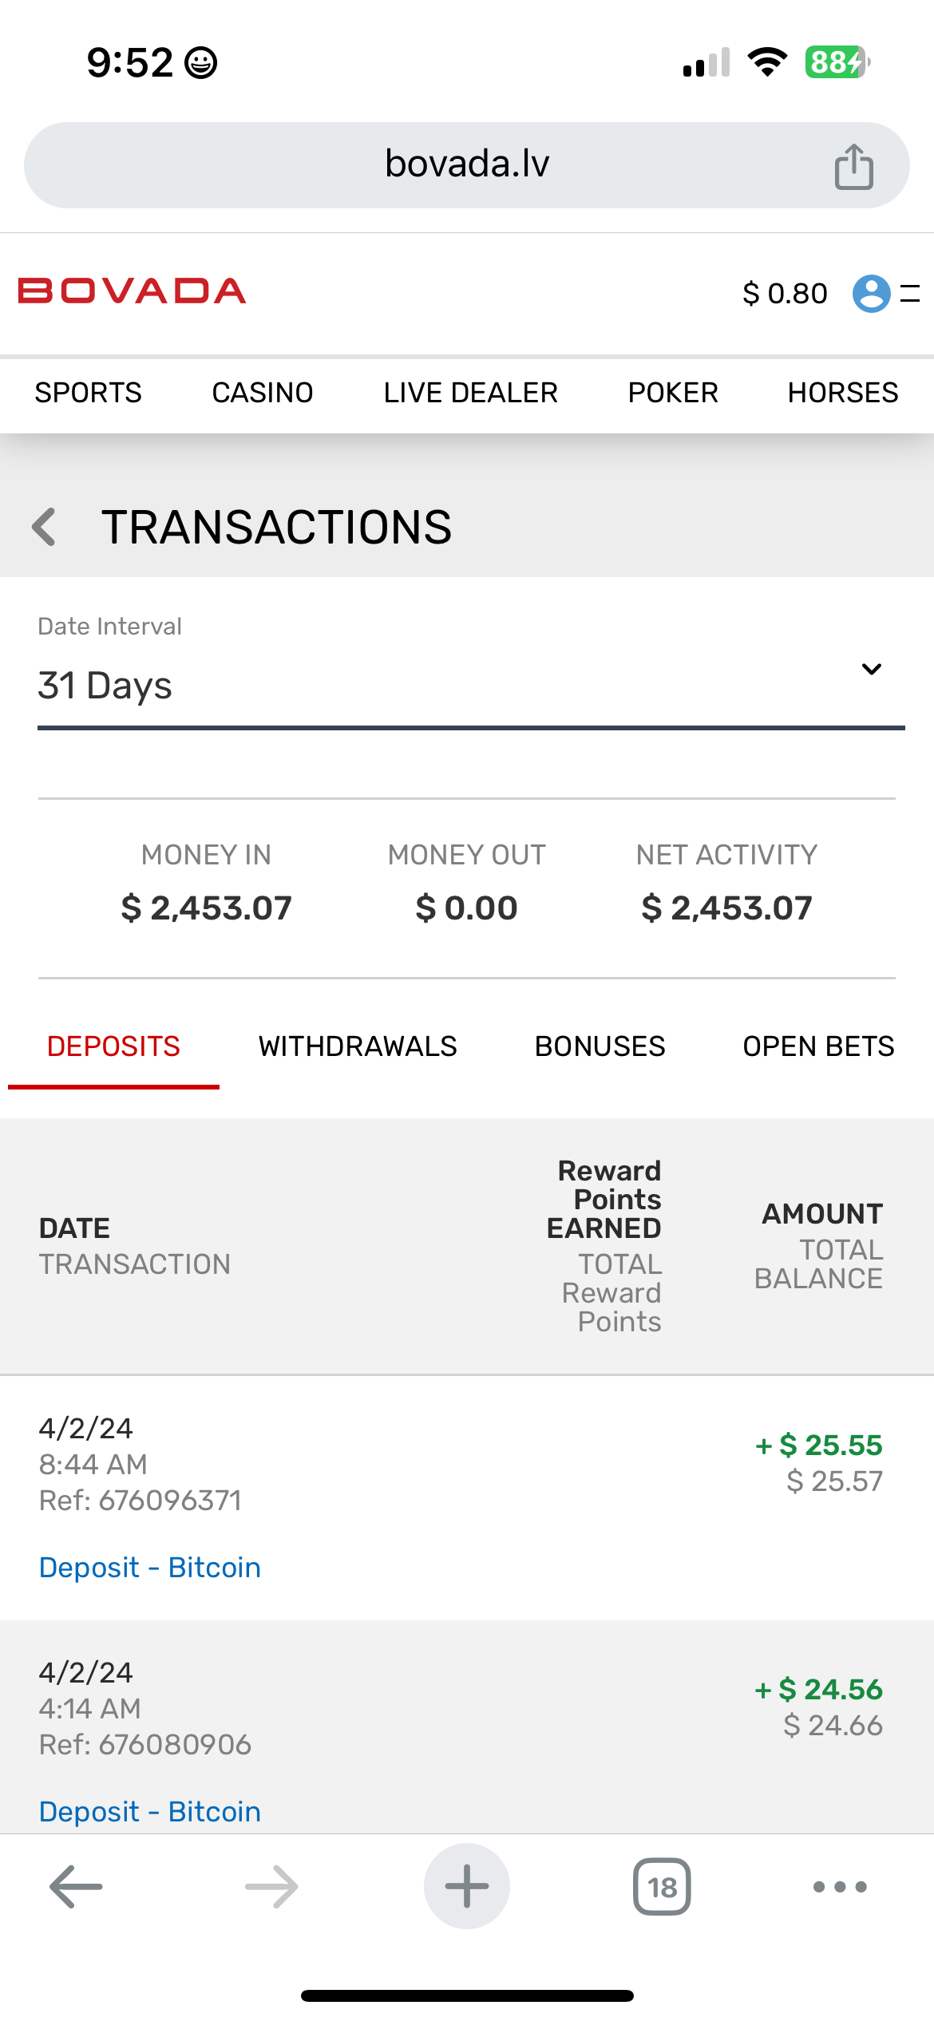934x2021 pixels.
Task: Select the 31 Days interval field
Action: pos(399,686)
